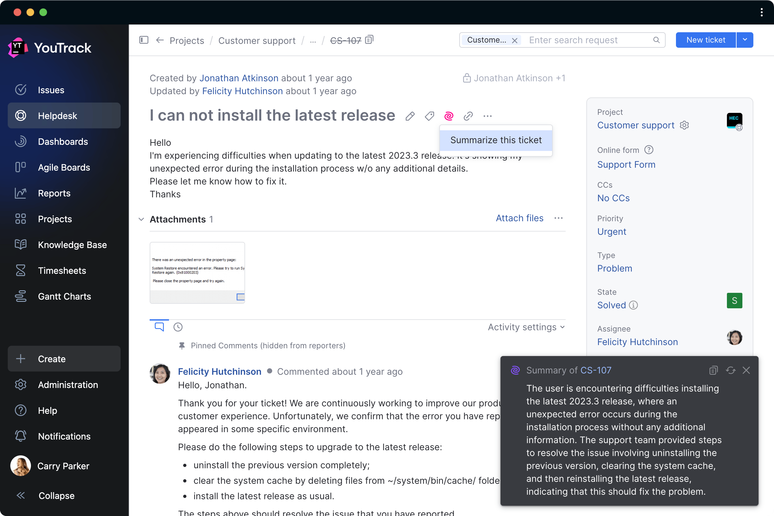The height and width of the screenshot is (516, 774).
Task: Edit the ticket title with the pencil icon
Action: (x=410, y=116)
